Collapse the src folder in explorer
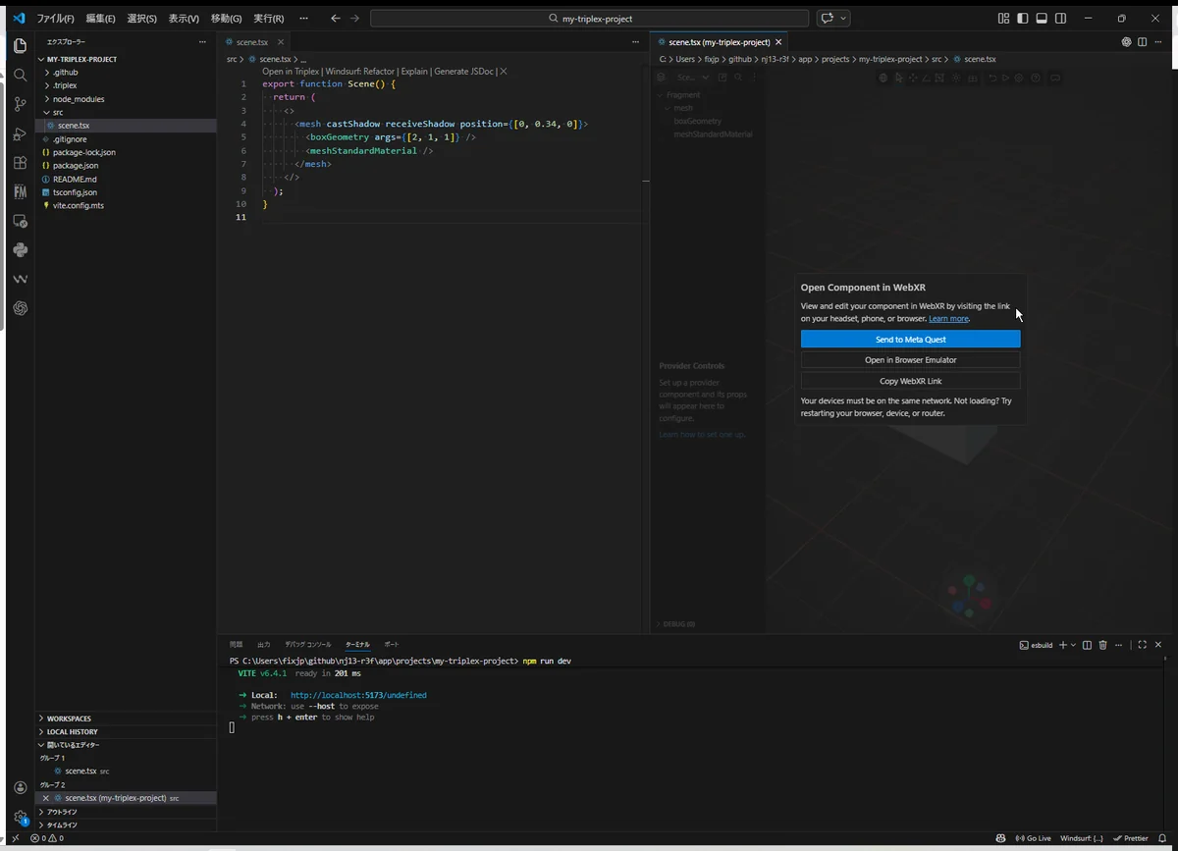Image resolution: width=1178 pixels, height=851 pixels. tap(57, 113)
